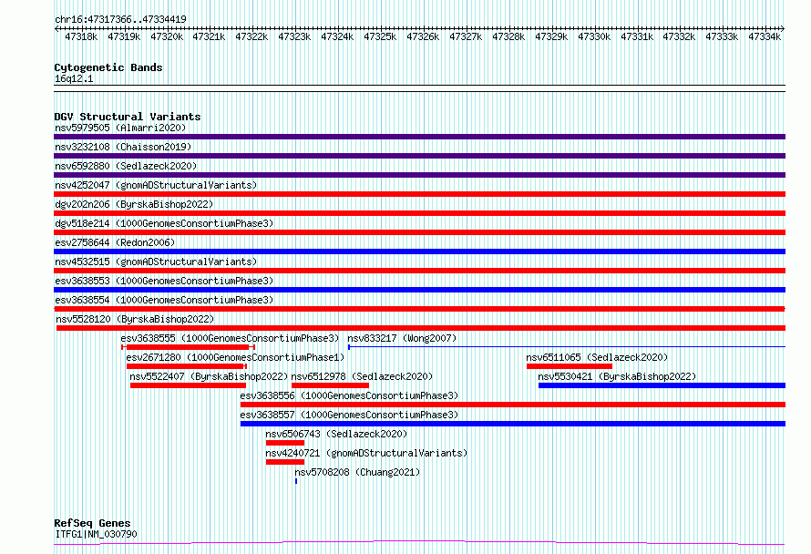
Task: Select the nsv3232108 (Chaisson2019) purple bar
Action: pos(419,156)
